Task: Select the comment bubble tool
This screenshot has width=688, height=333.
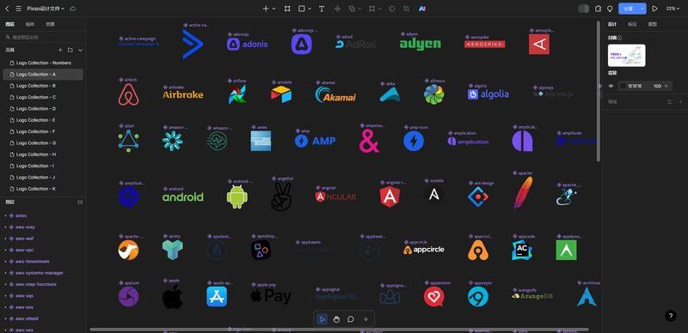Action: pyautogui.click(x=351, y=319)
